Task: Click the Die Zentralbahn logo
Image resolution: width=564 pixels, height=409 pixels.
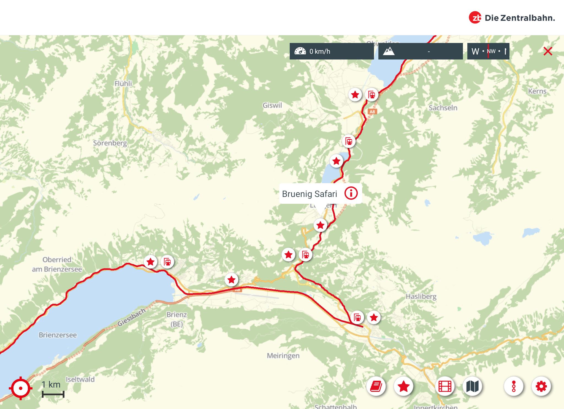Action: tap(512, 18)
